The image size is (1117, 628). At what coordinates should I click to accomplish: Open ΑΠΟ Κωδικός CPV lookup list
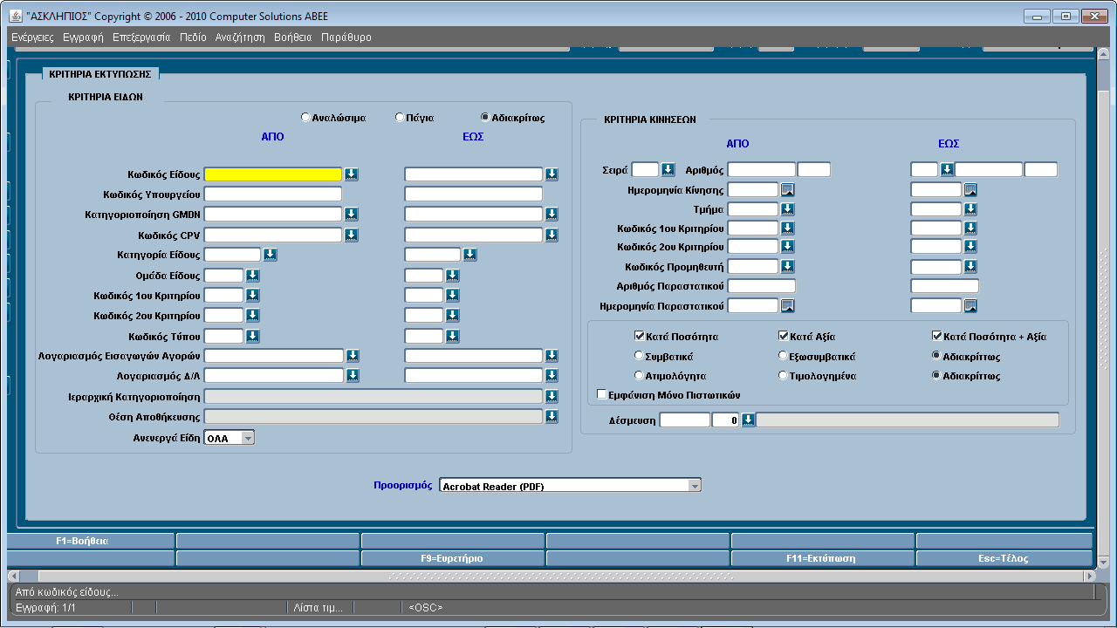(x=351, y=235)
